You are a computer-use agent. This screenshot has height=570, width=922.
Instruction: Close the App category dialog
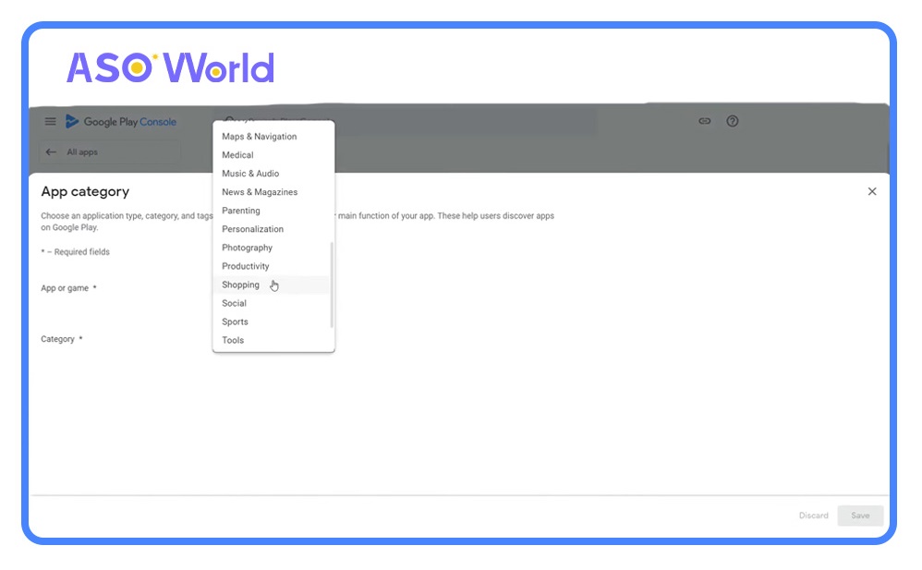coord(872,191)
